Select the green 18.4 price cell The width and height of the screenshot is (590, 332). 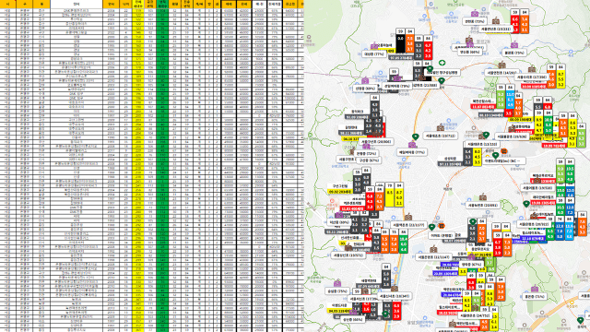click(x=404, y=239)
